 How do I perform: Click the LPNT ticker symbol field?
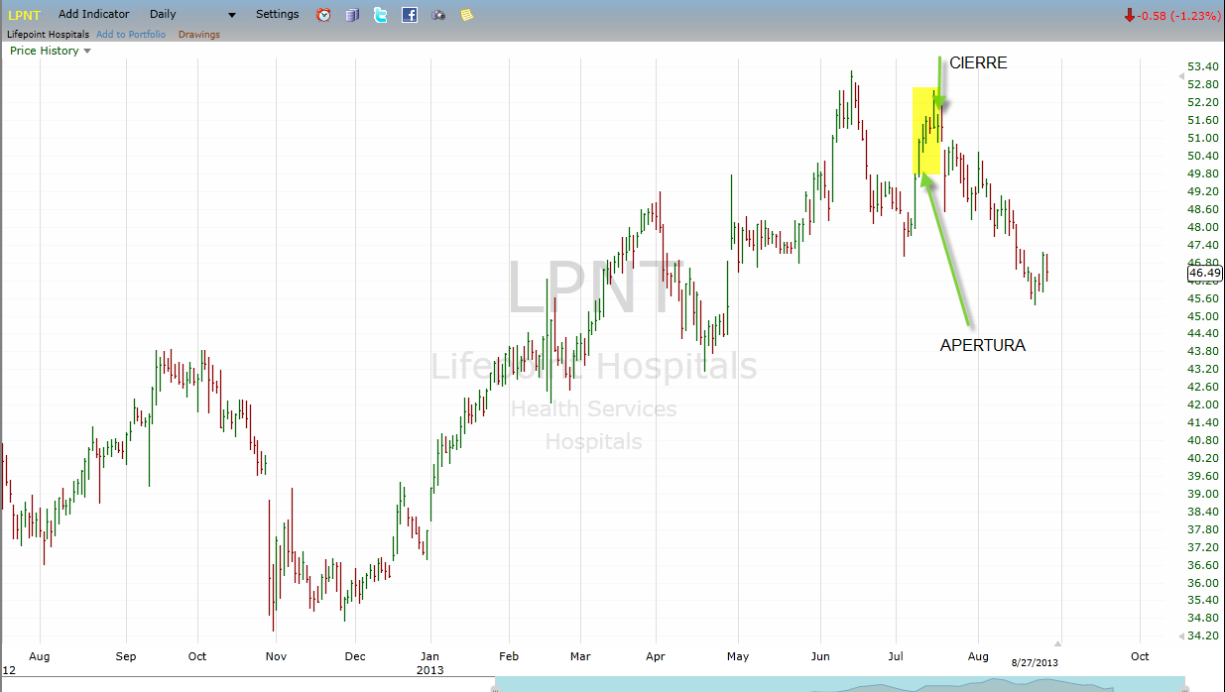(x=25, y=15)
